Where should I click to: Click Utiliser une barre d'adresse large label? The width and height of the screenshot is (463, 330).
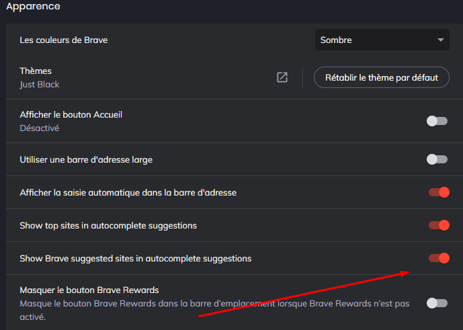pos(86,160)
